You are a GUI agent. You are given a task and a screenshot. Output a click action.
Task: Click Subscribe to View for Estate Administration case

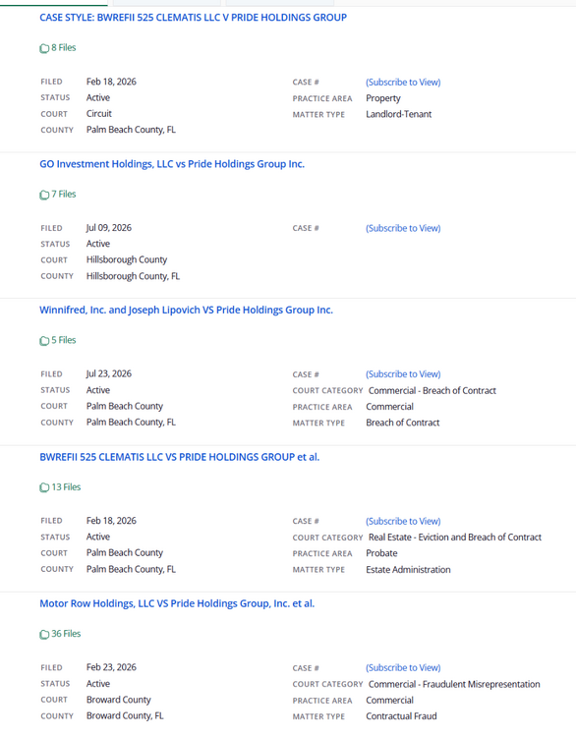tap(403, 521)
